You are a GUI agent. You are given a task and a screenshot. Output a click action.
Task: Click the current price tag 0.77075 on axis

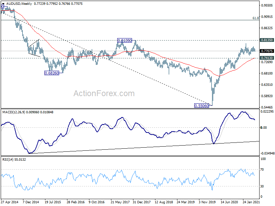pos(267,51)
